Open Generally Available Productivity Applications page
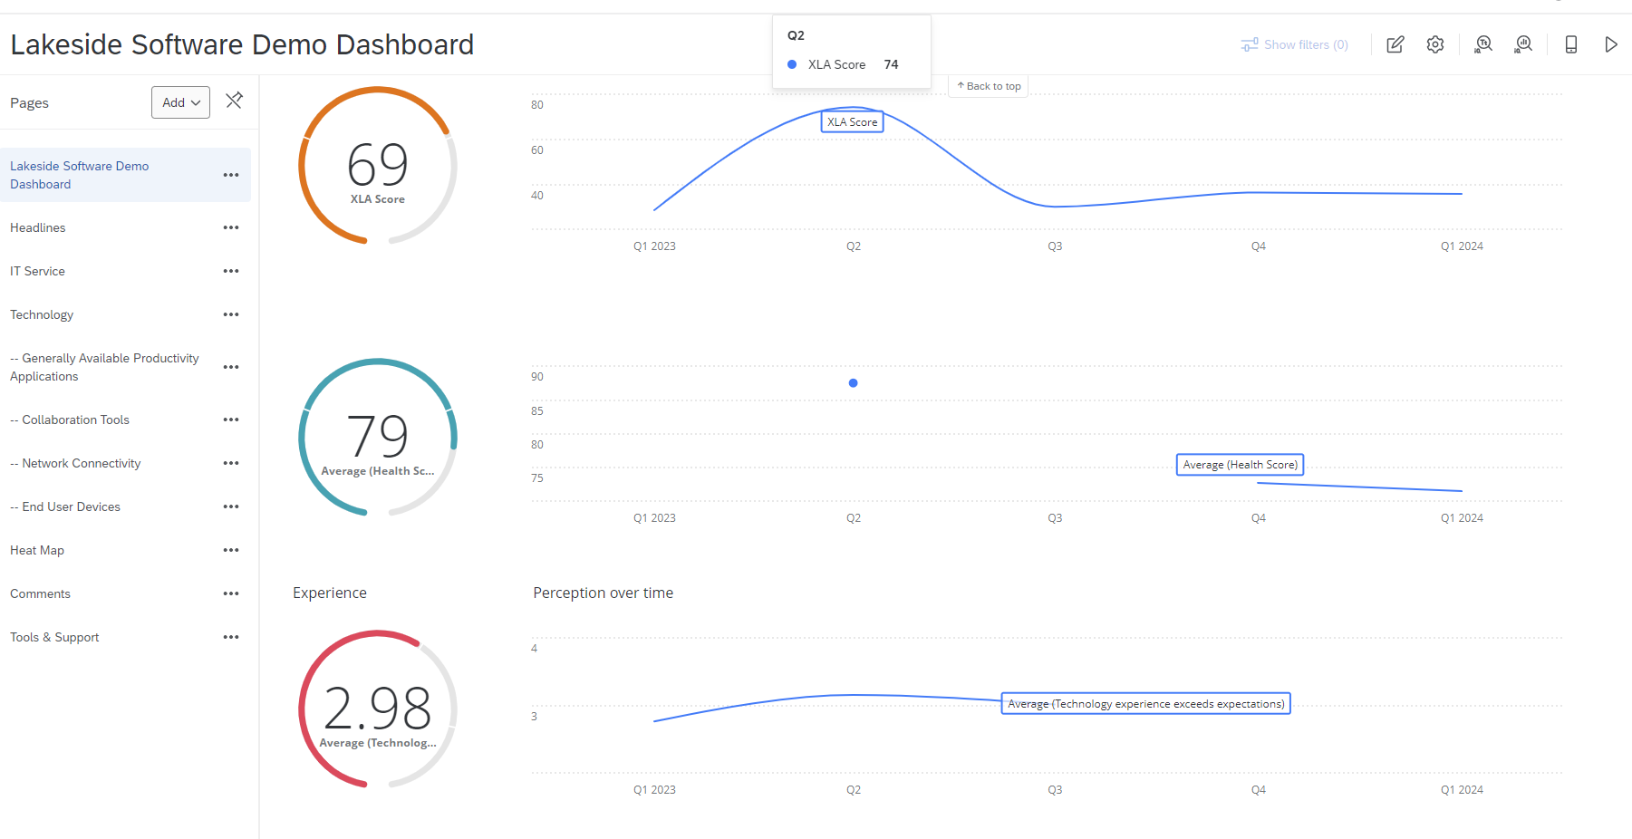The width and height of the screenshot is (1632, 839). point(104,367)
